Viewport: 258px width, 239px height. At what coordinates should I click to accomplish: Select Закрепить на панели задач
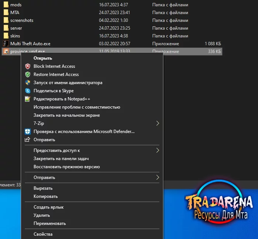[x=61, y=159]
